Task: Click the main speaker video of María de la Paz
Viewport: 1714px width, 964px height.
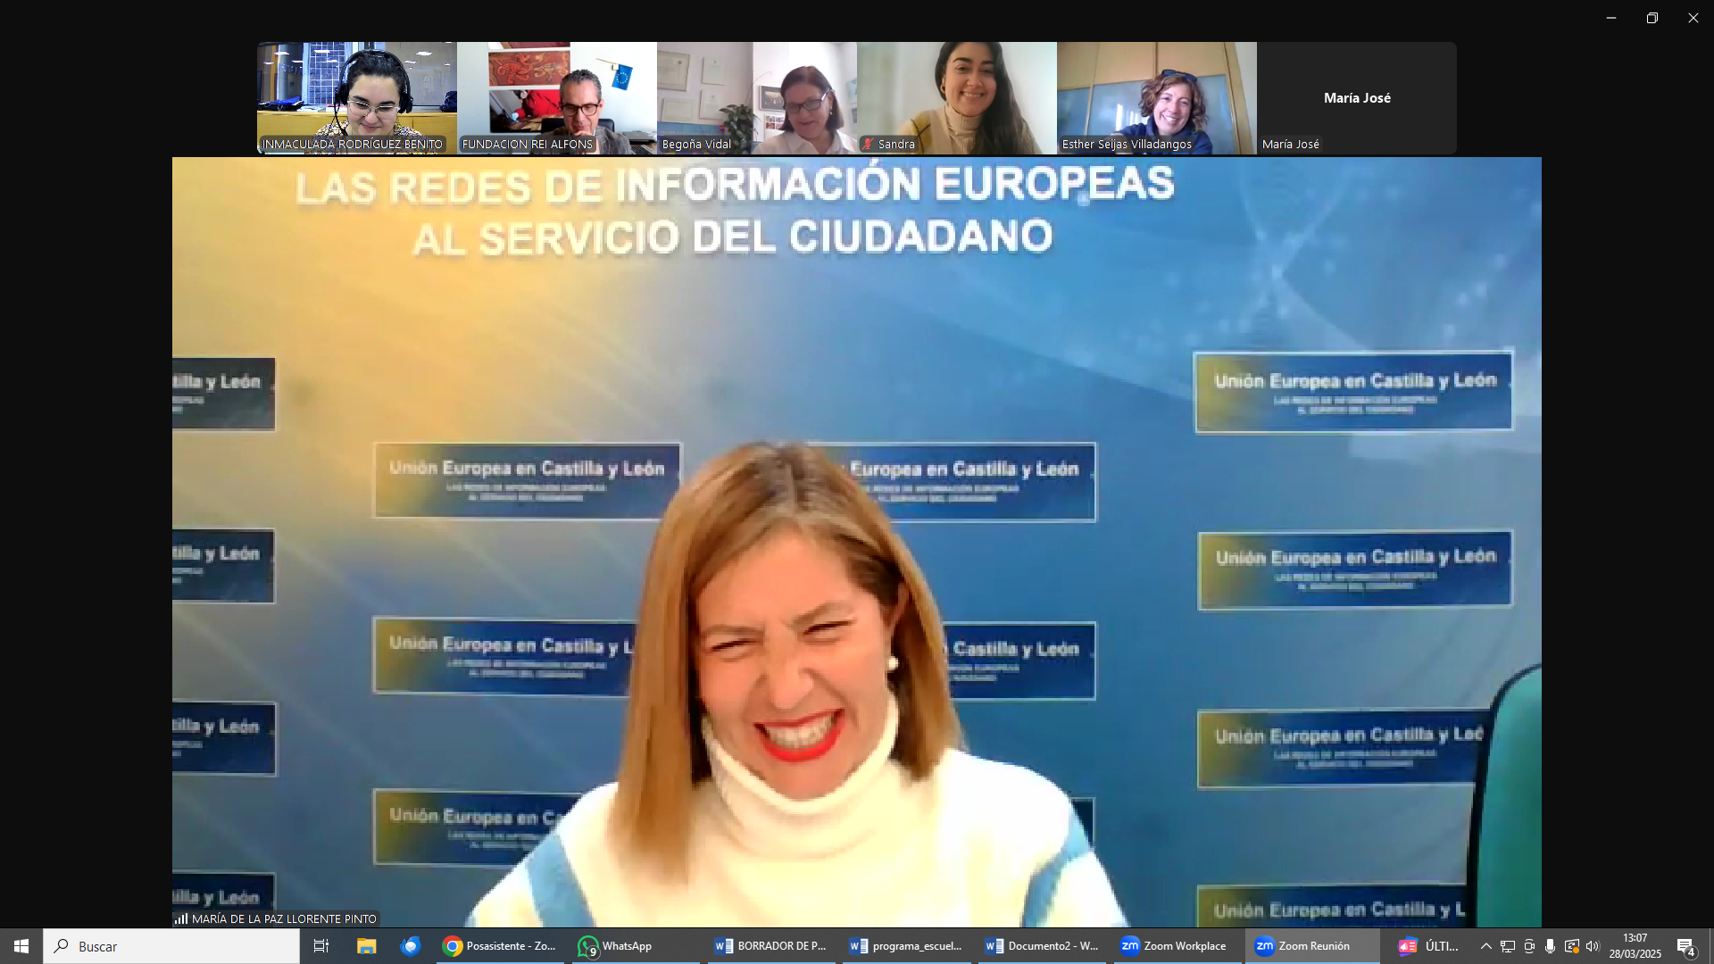Action: click(857, 543)
